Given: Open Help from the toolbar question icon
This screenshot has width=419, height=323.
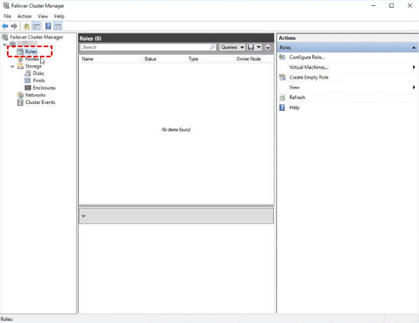Looking at the screenshot, I should (48, 26).
